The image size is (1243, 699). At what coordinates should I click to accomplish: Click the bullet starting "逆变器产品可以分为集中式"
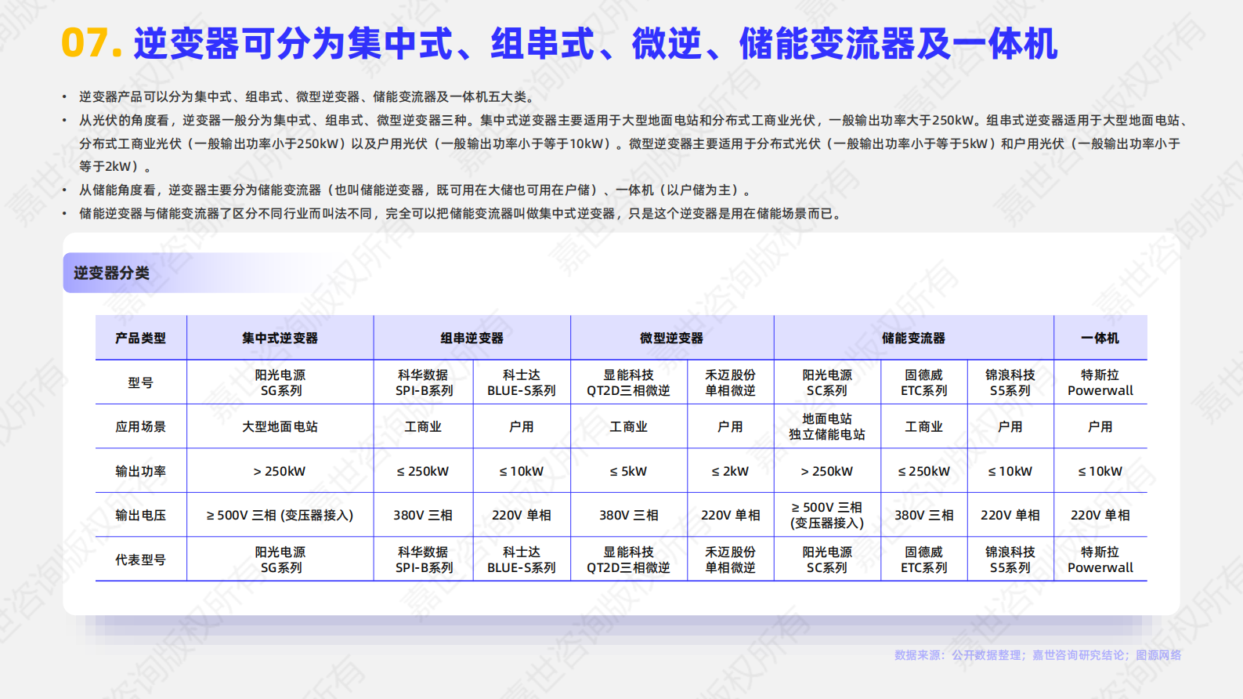[307, 97]
